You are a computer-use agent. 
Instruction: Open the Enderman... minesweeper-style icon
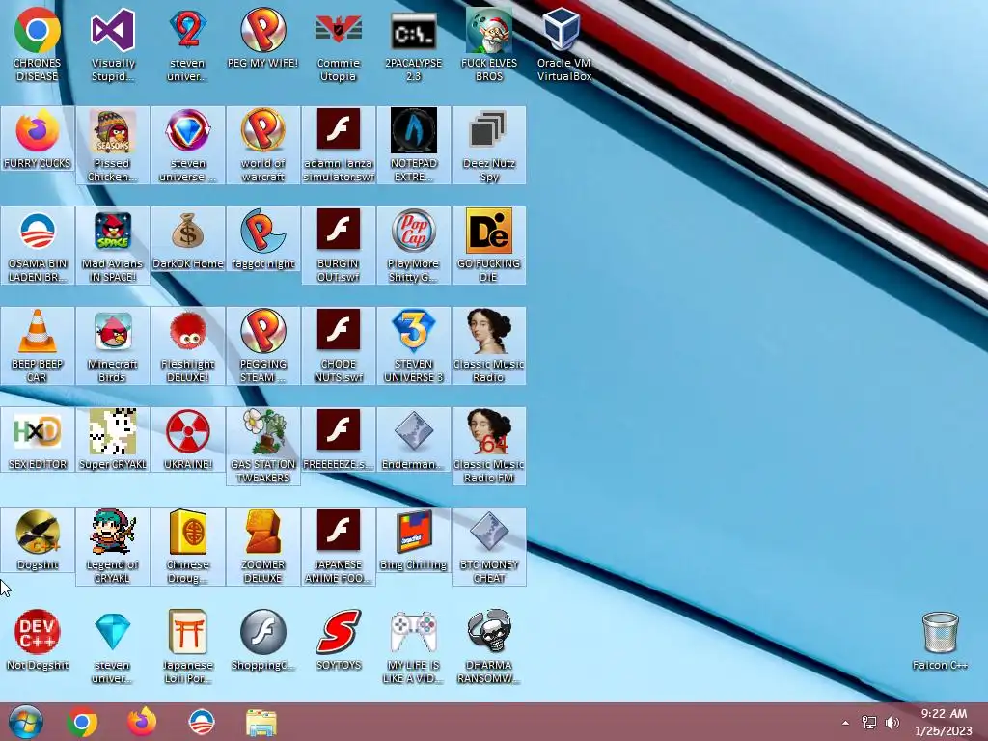(413, 440)
